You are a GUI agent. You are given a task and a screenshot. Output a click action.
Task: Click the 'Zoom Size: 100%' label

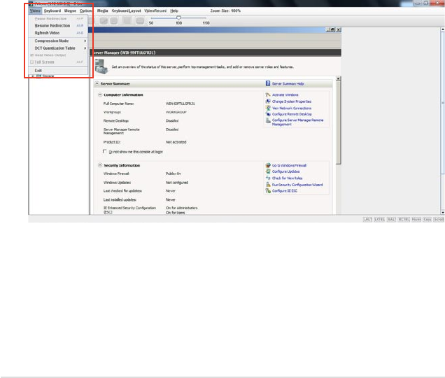(x=225, y=10)
